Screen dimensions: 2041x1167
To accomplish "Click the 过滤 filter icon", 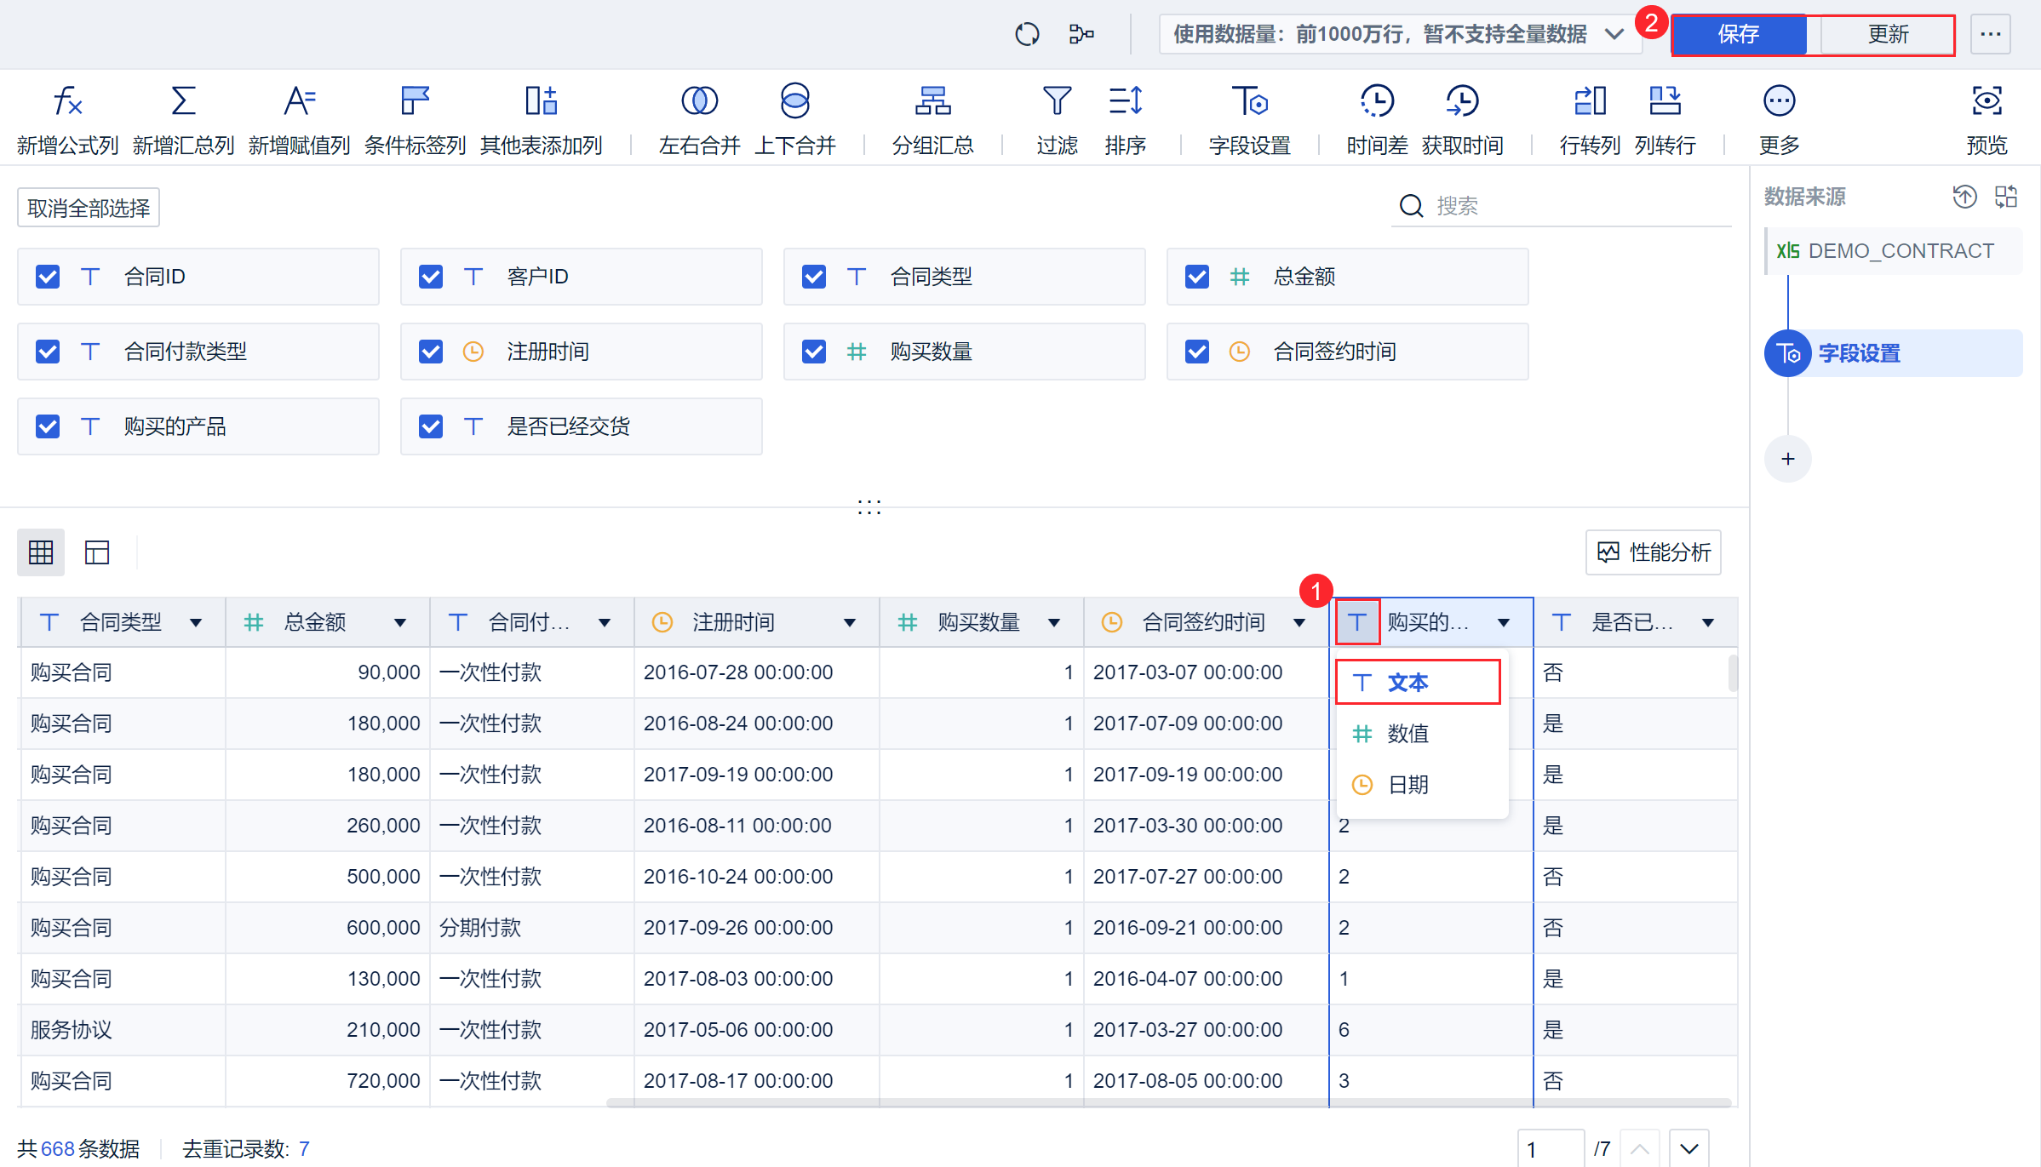I will pyautogui.click(x=1057, y=101).
